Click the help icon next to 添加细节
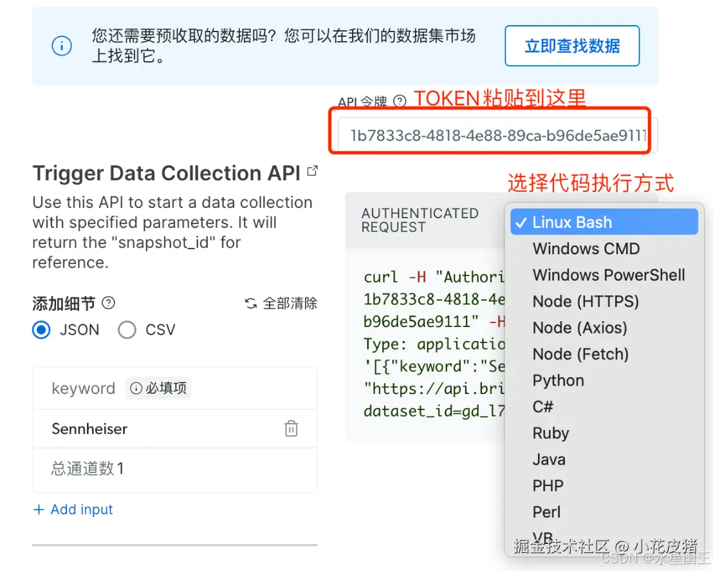This screenshot has width=713, height=571. click(108, 303)
